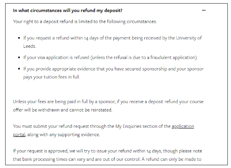The width and height of the screenshot is (231, 168).
Task: Click 'pays your tuition fees in full' text
Action: click(x=51, y=77)
